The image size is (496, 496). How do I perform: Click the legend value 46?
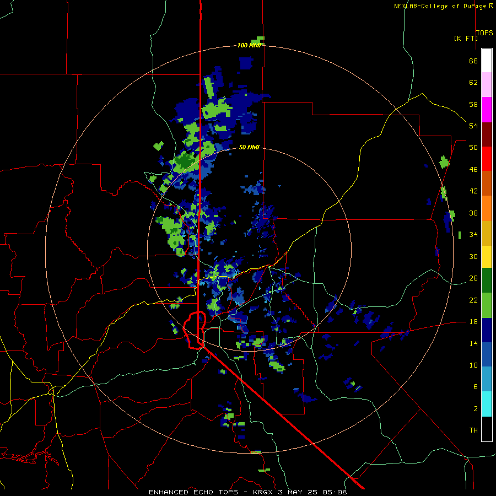click(x=473, y=170)
